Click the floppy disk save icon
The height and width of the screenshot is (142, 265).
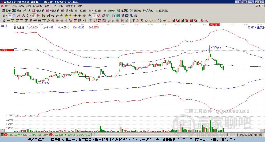[x=127, y=16]
